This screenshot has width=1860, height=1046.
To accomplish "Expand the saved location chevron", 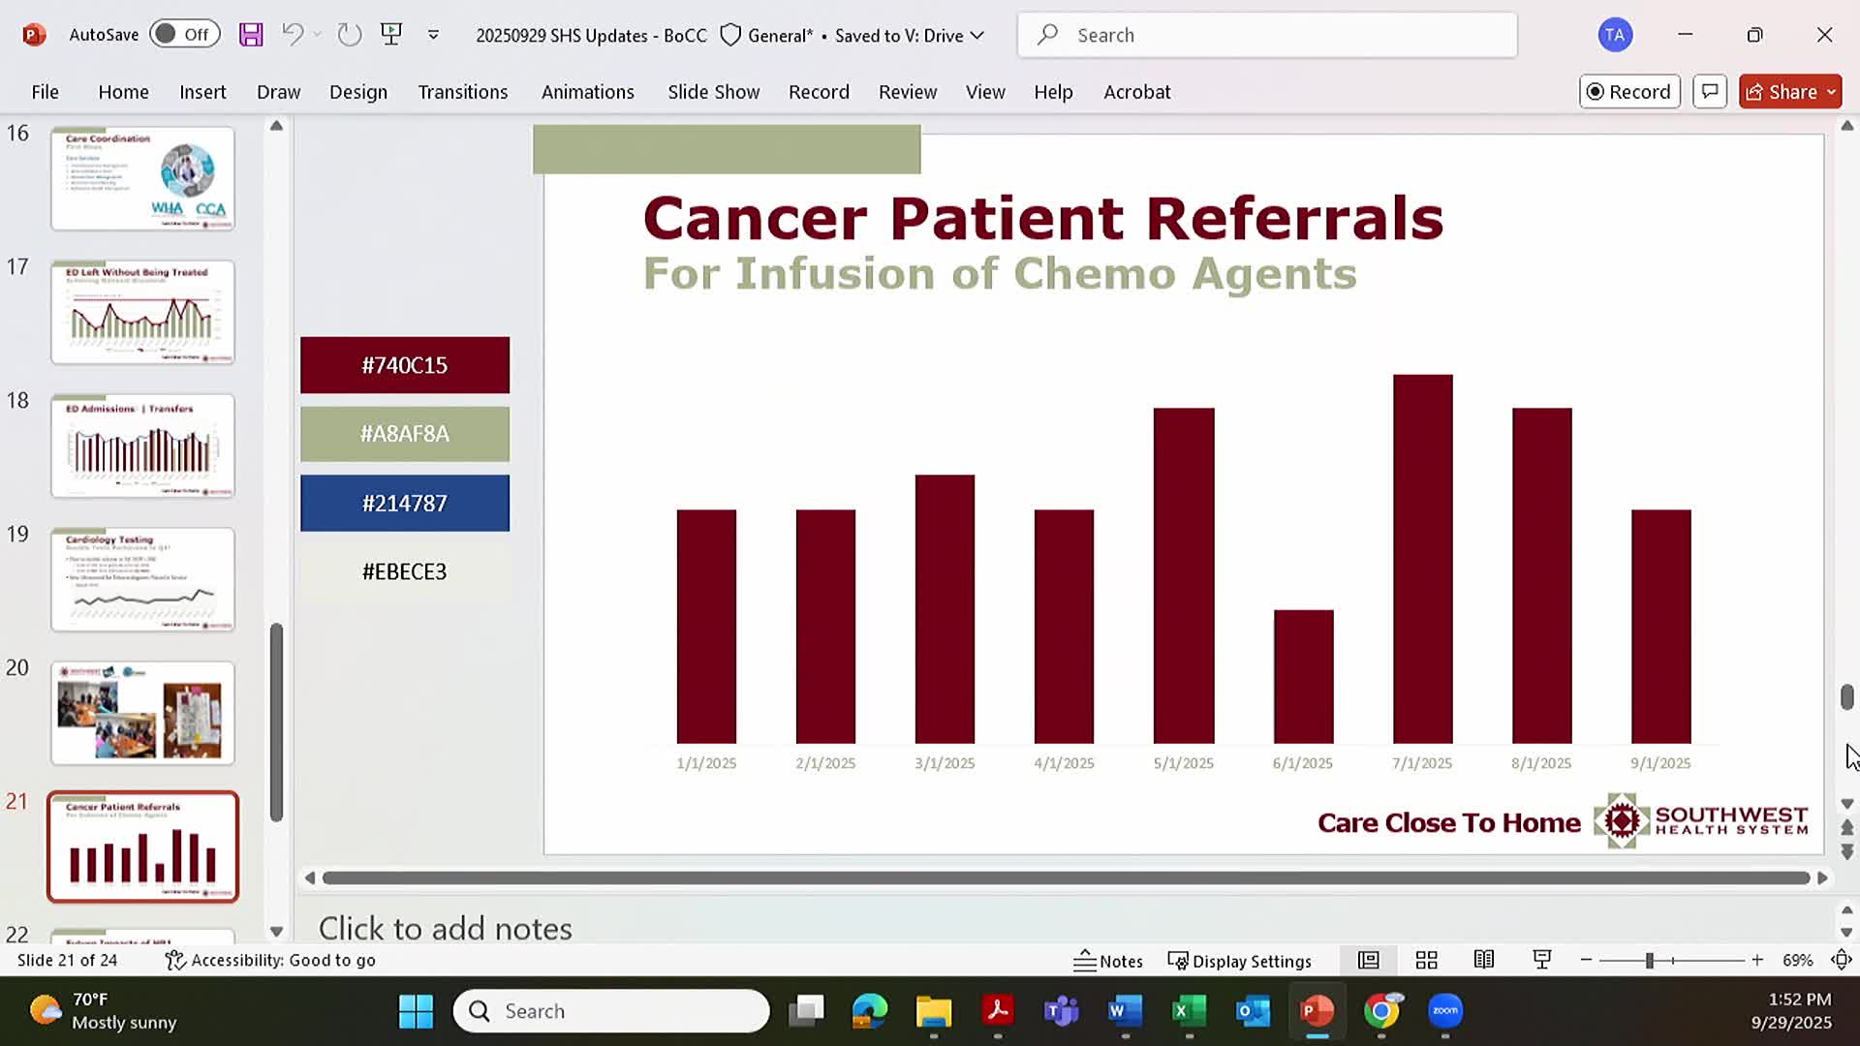I will tap(977, 36).
